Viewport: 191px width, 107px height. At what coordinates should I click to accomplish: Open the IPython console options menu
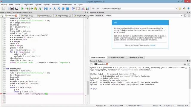click(x=189, y=64)
